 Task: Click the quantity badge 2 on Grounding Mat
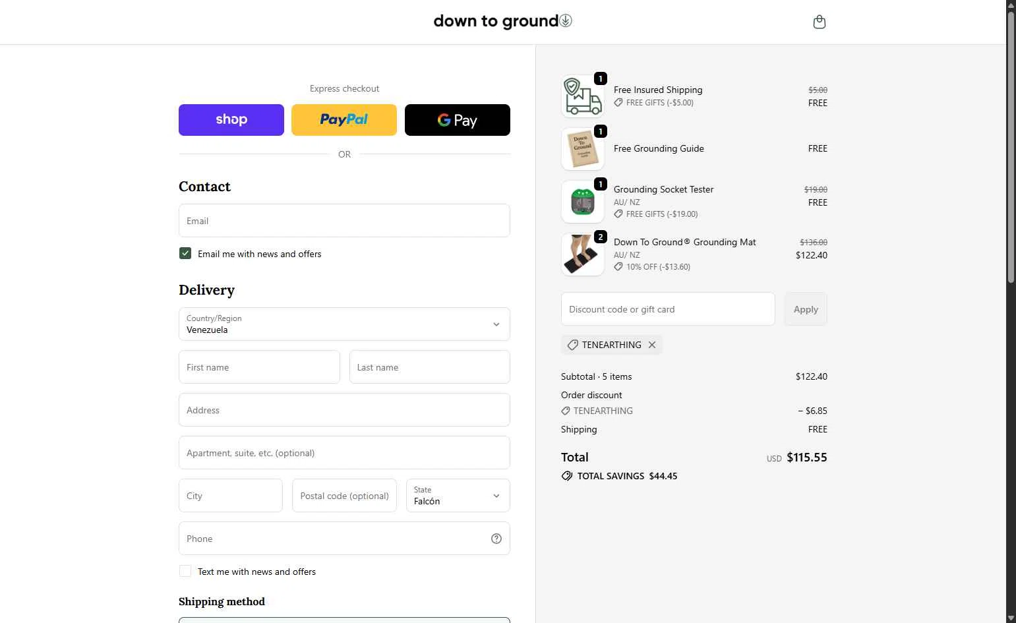coord(601,237)
